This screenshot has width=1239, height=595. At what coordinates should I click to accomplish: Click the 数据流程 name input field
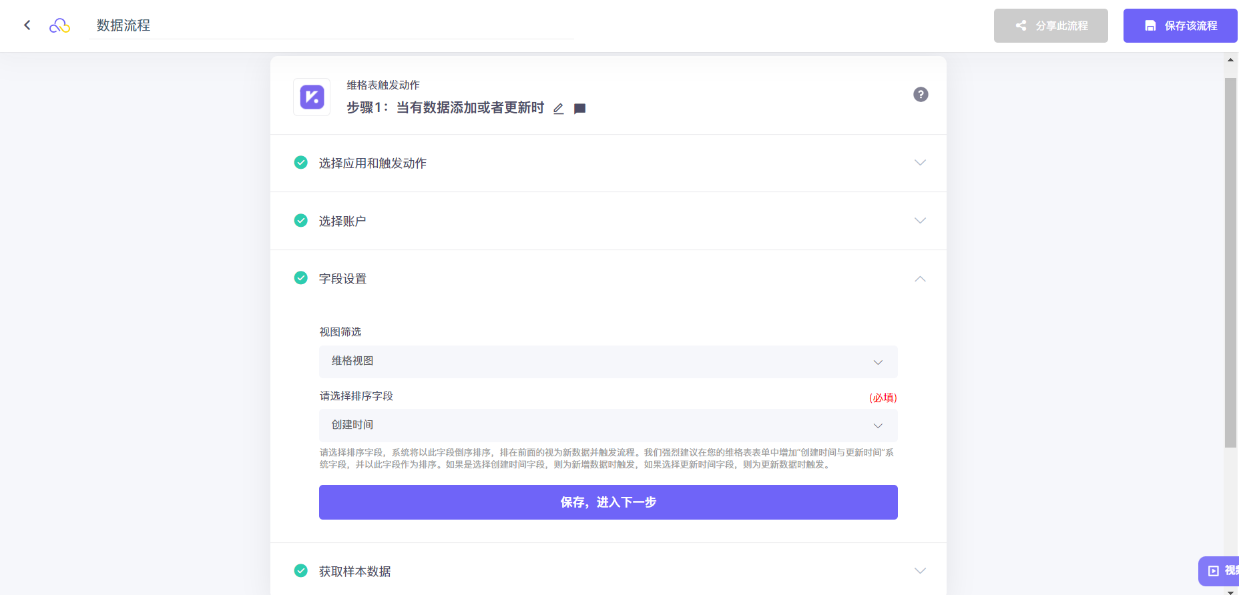(331, 25)
